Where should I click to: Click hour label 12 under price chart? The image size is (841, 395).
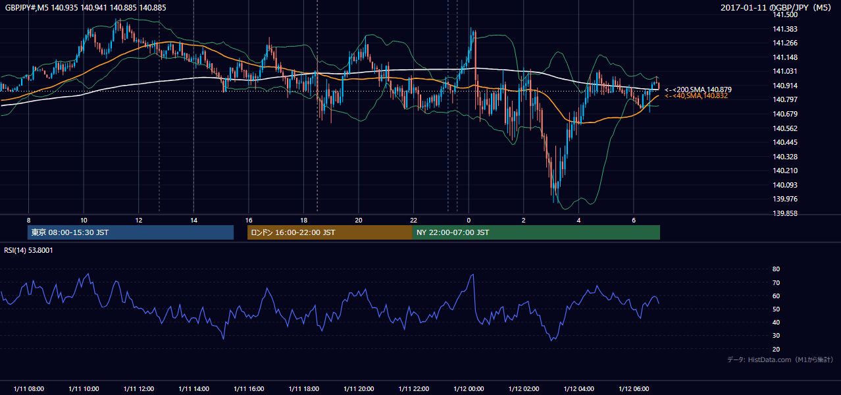pos(138,220)
